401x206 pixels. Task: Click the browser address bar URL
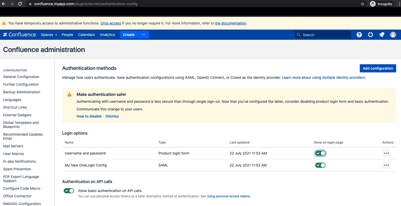click(x=86, y=4)
